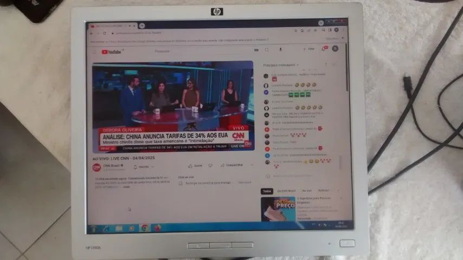The height and width of the screenshot is (260, 463).
Task: Open CNN Brasil channel avatar
Action: [x=97, y=167]
